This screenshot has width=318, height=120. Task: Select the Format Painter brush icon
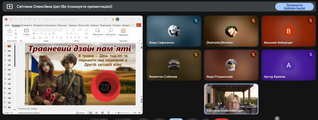[x=16, y=37]
